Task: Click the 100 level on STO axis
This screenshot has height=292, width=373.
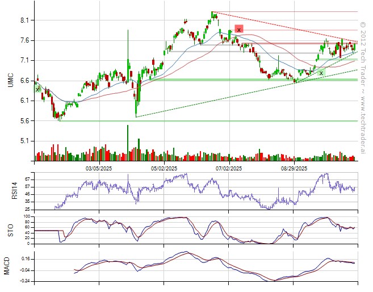Action: click(x=26, y=216)
